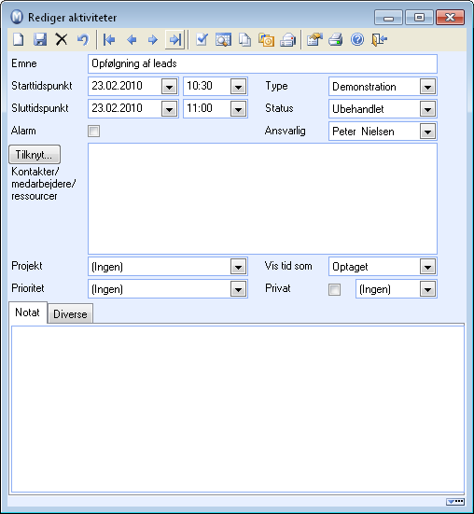Delete the activity using the X icon

pyautogui.click(x=62, y=40)
